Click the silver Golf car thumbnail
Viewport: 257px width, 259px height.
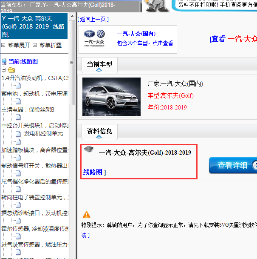pyautogui.click(x=111, y=97)
